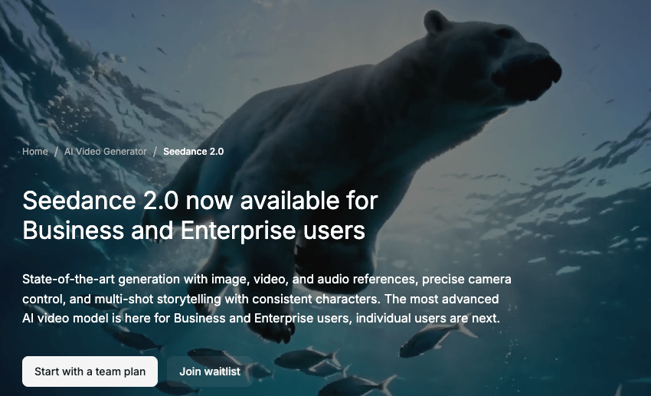
Task: Go to the Home breadcrumb link
Action: tap(35, 152)
